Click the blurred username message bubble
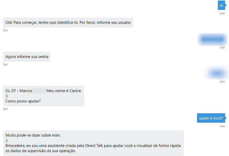 tap(212, 39)
